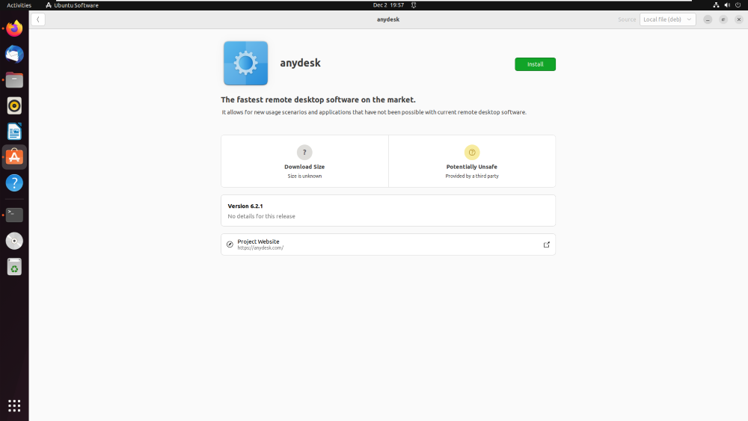Open the clock showing Dec 2 19:57

388,5
